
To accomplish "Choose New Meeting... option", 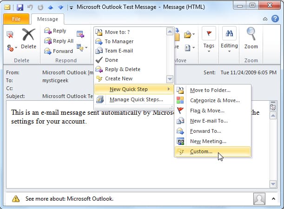I will [212, 141].
